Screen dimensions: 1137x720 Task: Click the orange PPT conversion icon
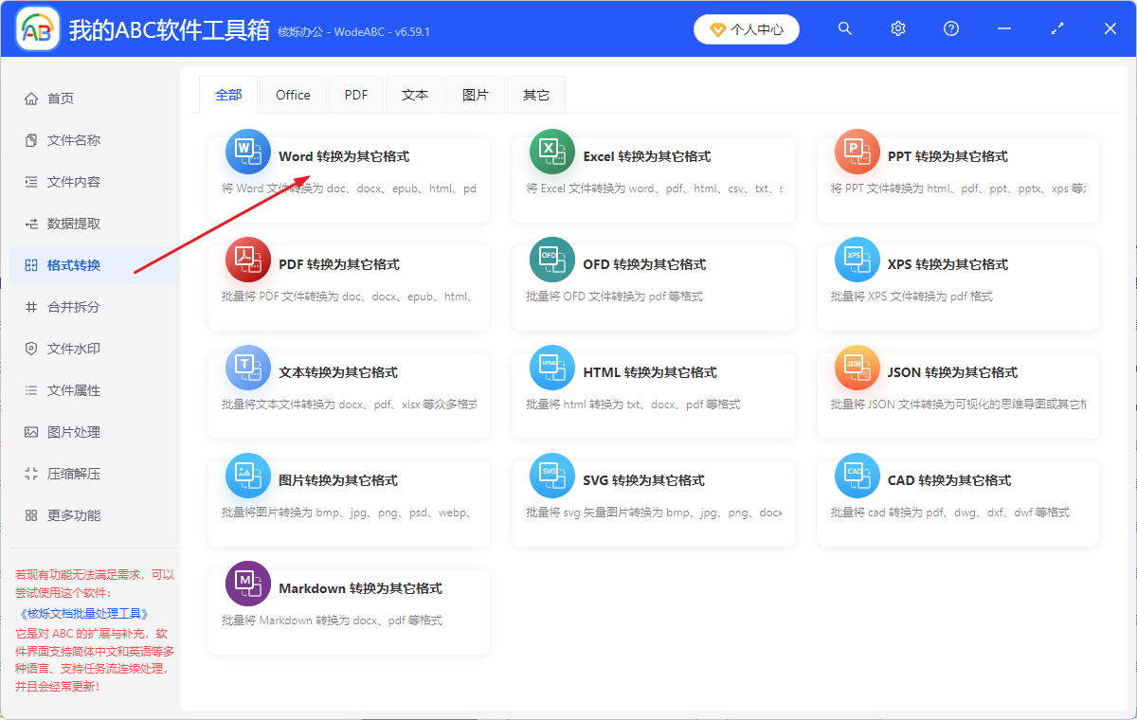[x=857, y=152]
